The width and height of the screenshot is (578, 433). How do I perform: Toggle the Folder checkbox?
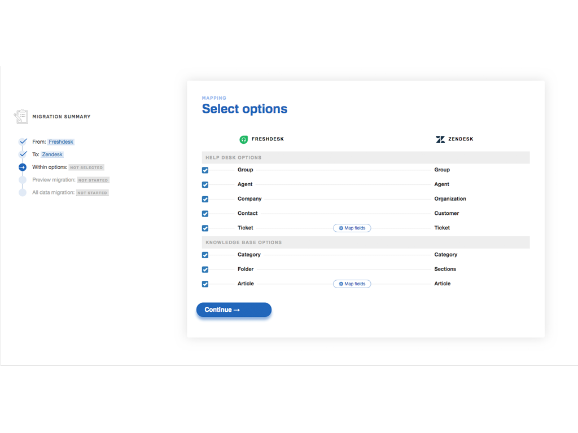tap(205, 269)
